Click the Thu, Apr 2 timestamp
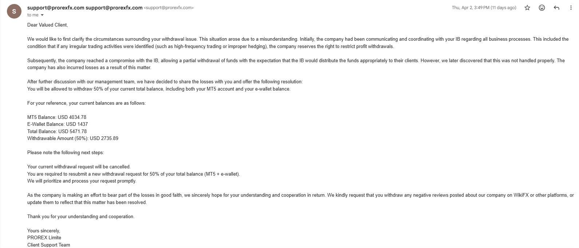 point(484,8)
